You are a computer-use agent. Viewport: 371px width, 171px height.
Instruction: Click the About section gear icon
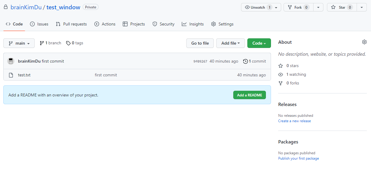click(364, 42)
